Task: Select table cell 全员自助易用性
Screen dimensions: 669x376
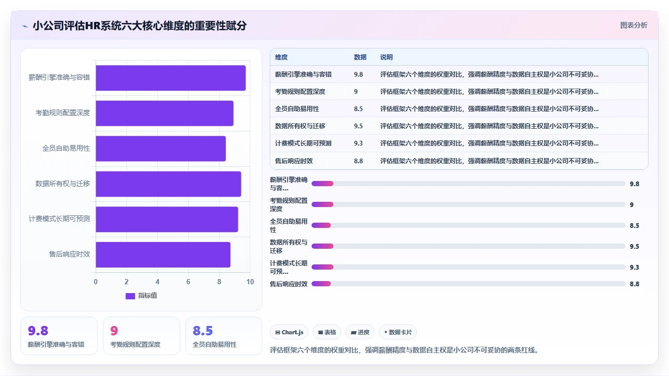Action: pyautogui.click(x=297, y=109)
